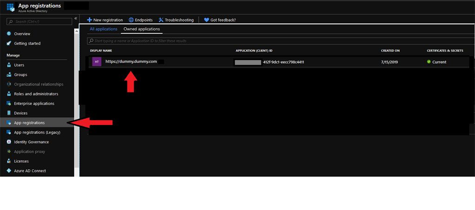The height and width of the screenshot is (210, 475).
Task: Click the 7/15/2019 created date
Action: [x=389, y=62]
